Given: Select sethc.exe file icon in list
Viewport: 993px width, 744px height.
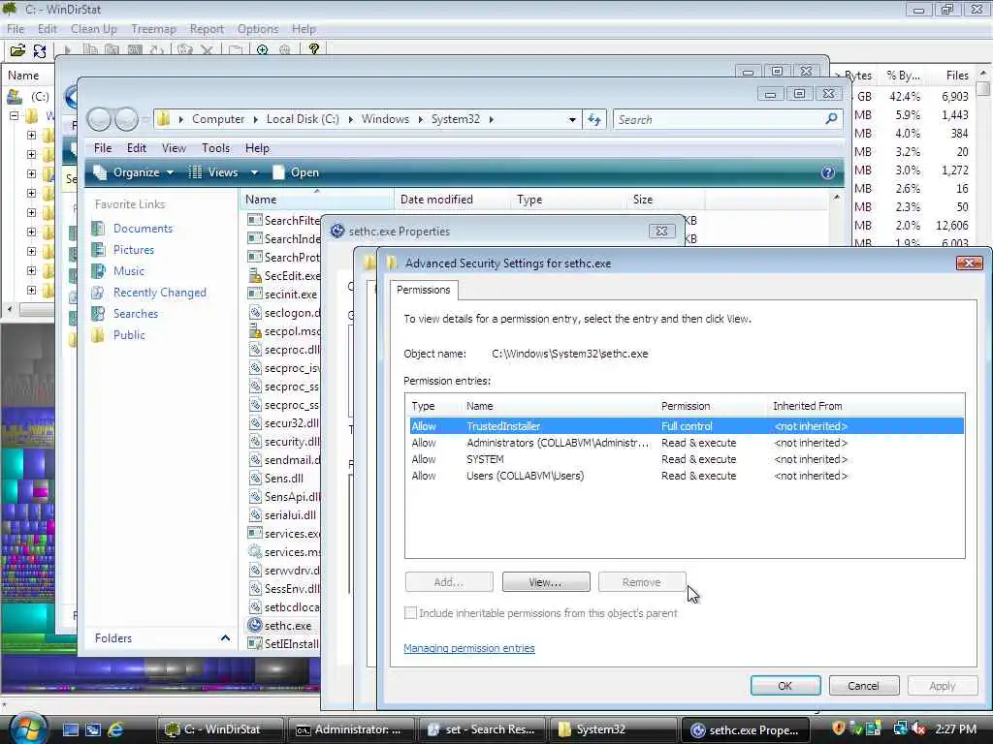Looking at the screenshot, I should pos(255,625).
